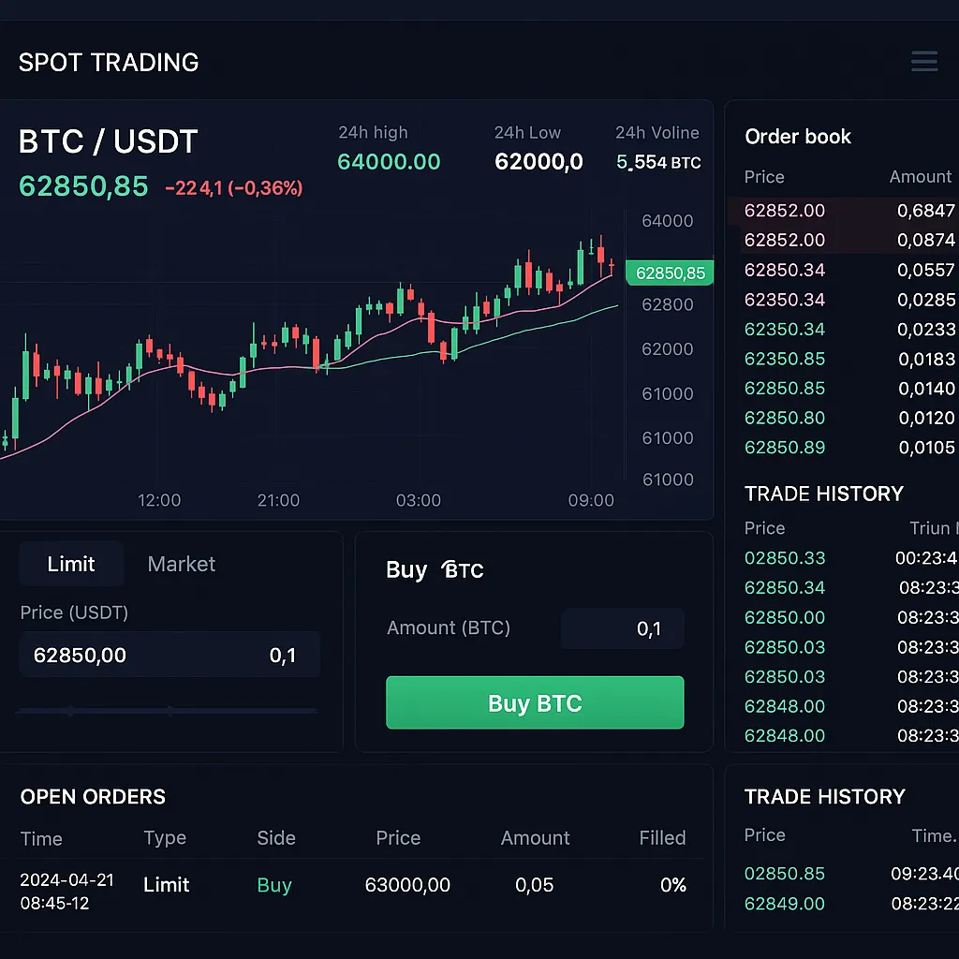Click order book price 62850.85
This screenshot has width=959, height=959.
click(785, 389)
